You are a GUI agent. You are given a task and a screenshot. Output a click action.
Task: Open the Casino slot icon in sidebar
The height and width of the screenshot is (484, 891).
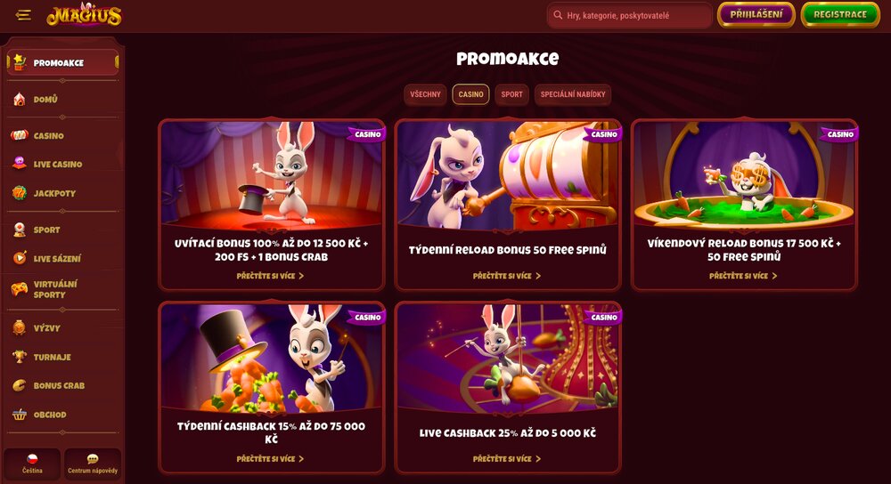20,135
